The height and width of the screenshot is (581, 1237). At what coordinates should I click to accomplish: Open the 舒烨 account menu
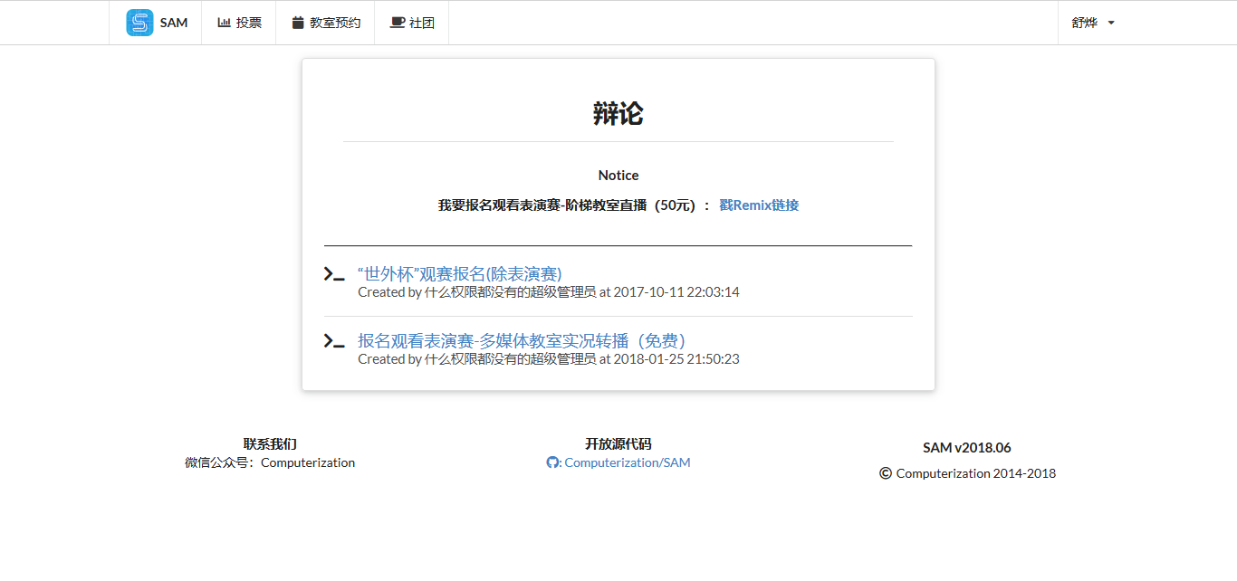1085,23
